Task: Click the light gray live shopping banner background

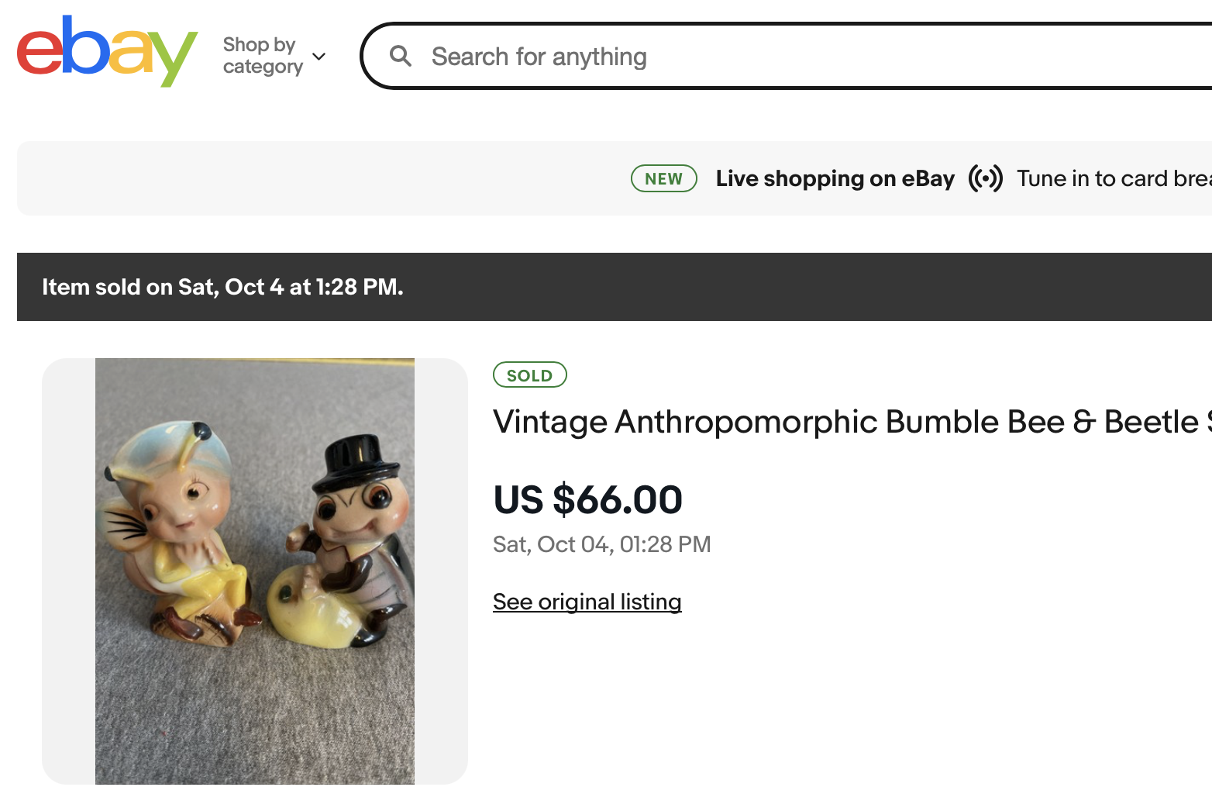Action: (310, 178)
